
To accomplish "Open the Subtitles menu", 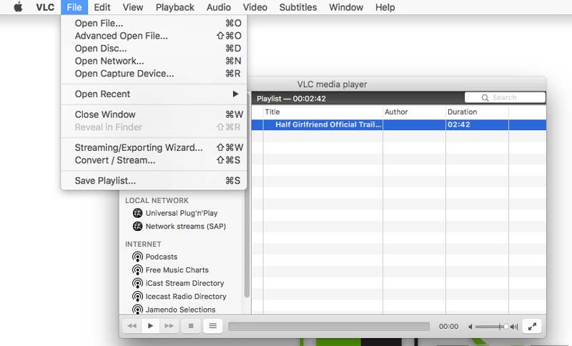I will [298, 7].
